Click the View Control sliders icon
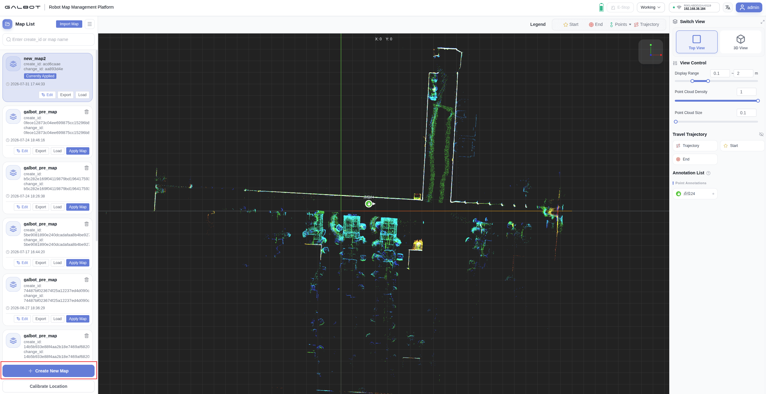 (675, 63)
